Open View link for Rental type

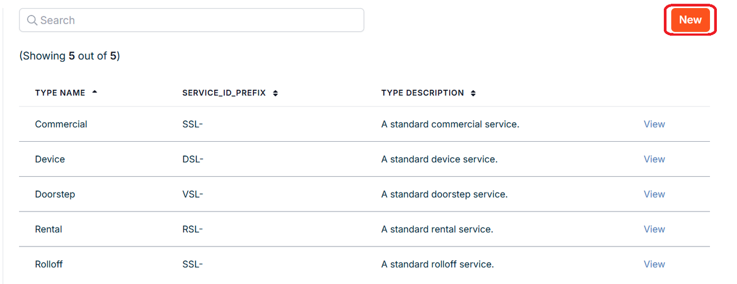[x=654, y=229]
